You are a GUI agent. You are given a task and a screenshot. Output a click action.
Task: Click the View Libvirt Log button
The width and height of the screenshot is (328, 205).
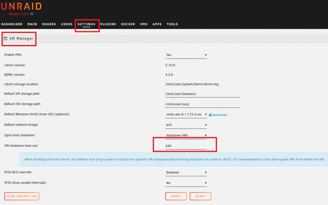pyautogui.click(x=22, y=196)
